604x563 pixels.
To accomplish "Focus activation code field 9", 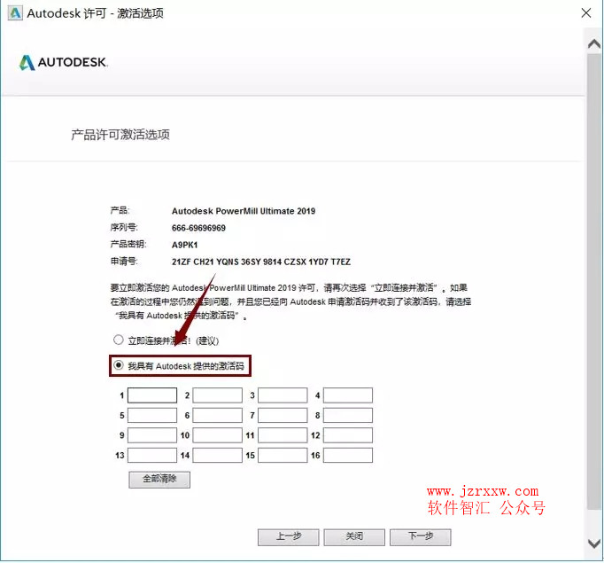I will [152, 435].
